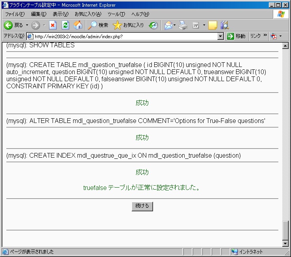
Task: Expand the links toolbar chevron
Action: pos(265,35)
